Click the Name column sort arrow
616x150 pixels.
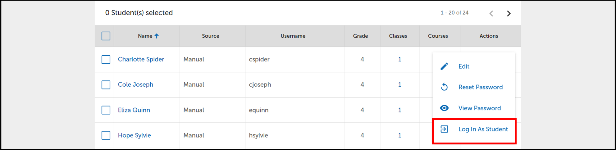coord(157,36)
